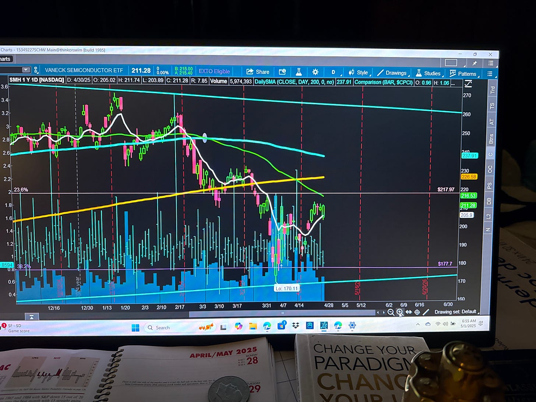The height and width of the screenshot is (402, 536).
Task: Open Settings gear from the taskbar
Action: [x=352, y=325]
